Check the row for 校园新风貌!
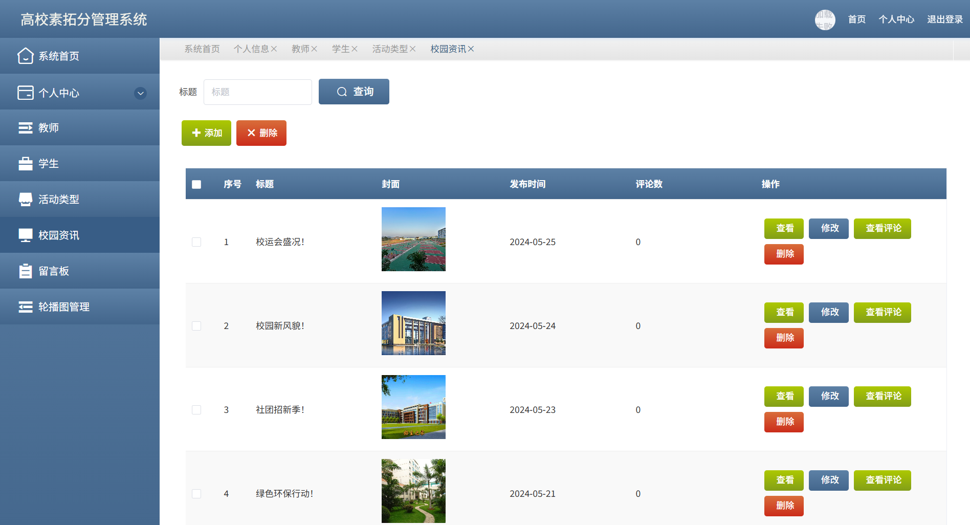The image size is (970, 525). pos(196,326)
